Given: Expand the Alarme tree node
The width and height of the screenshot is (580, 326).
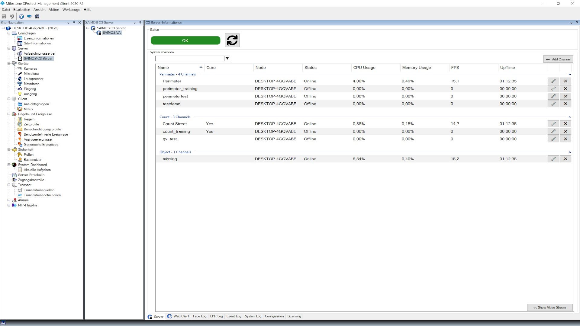Looking at the screenshot, I should coord(9,200).
